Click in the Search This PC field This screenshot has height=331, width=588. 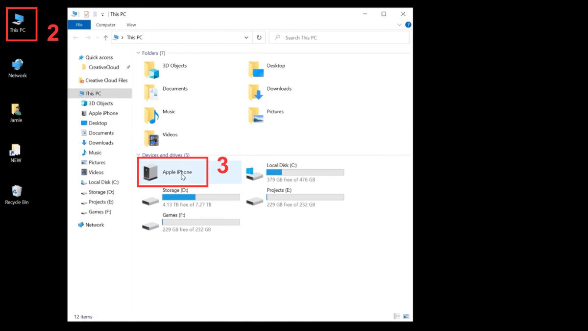tap(339, 38)
